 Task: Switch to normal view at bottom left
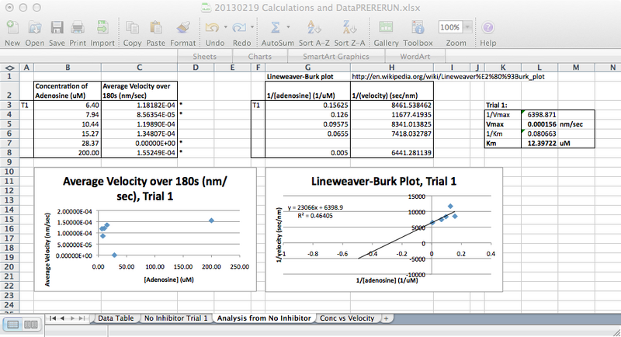point(13,324)
